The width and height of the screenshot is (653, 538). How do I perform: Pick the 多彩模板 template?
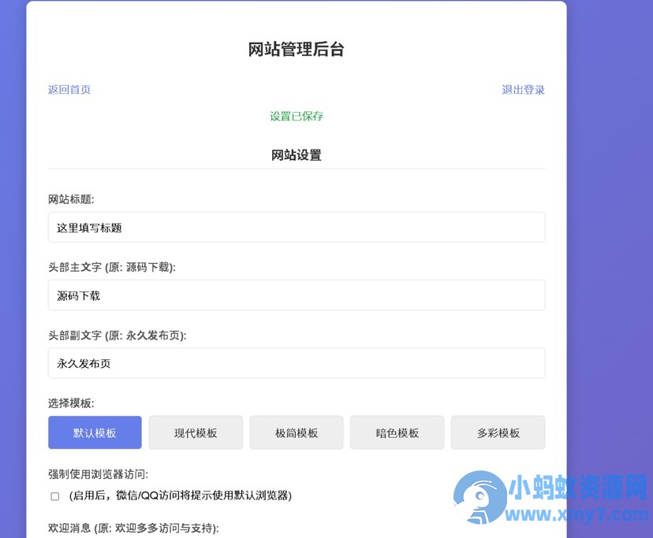pyautogui.click(x=498, y=432)
